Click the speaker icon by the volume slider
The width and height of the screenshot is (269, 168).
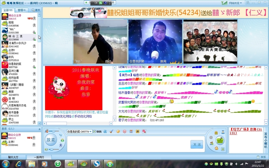coord(46,150)
